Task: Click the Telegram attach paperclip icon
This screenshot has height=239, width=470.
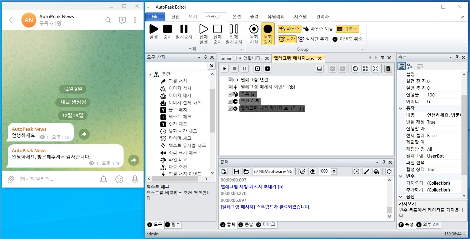Action: tap(11, 179)
